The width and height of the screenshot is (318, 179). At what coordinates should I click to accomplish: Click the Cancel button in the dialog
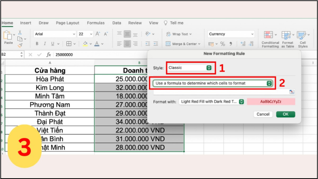pos(263,114)
